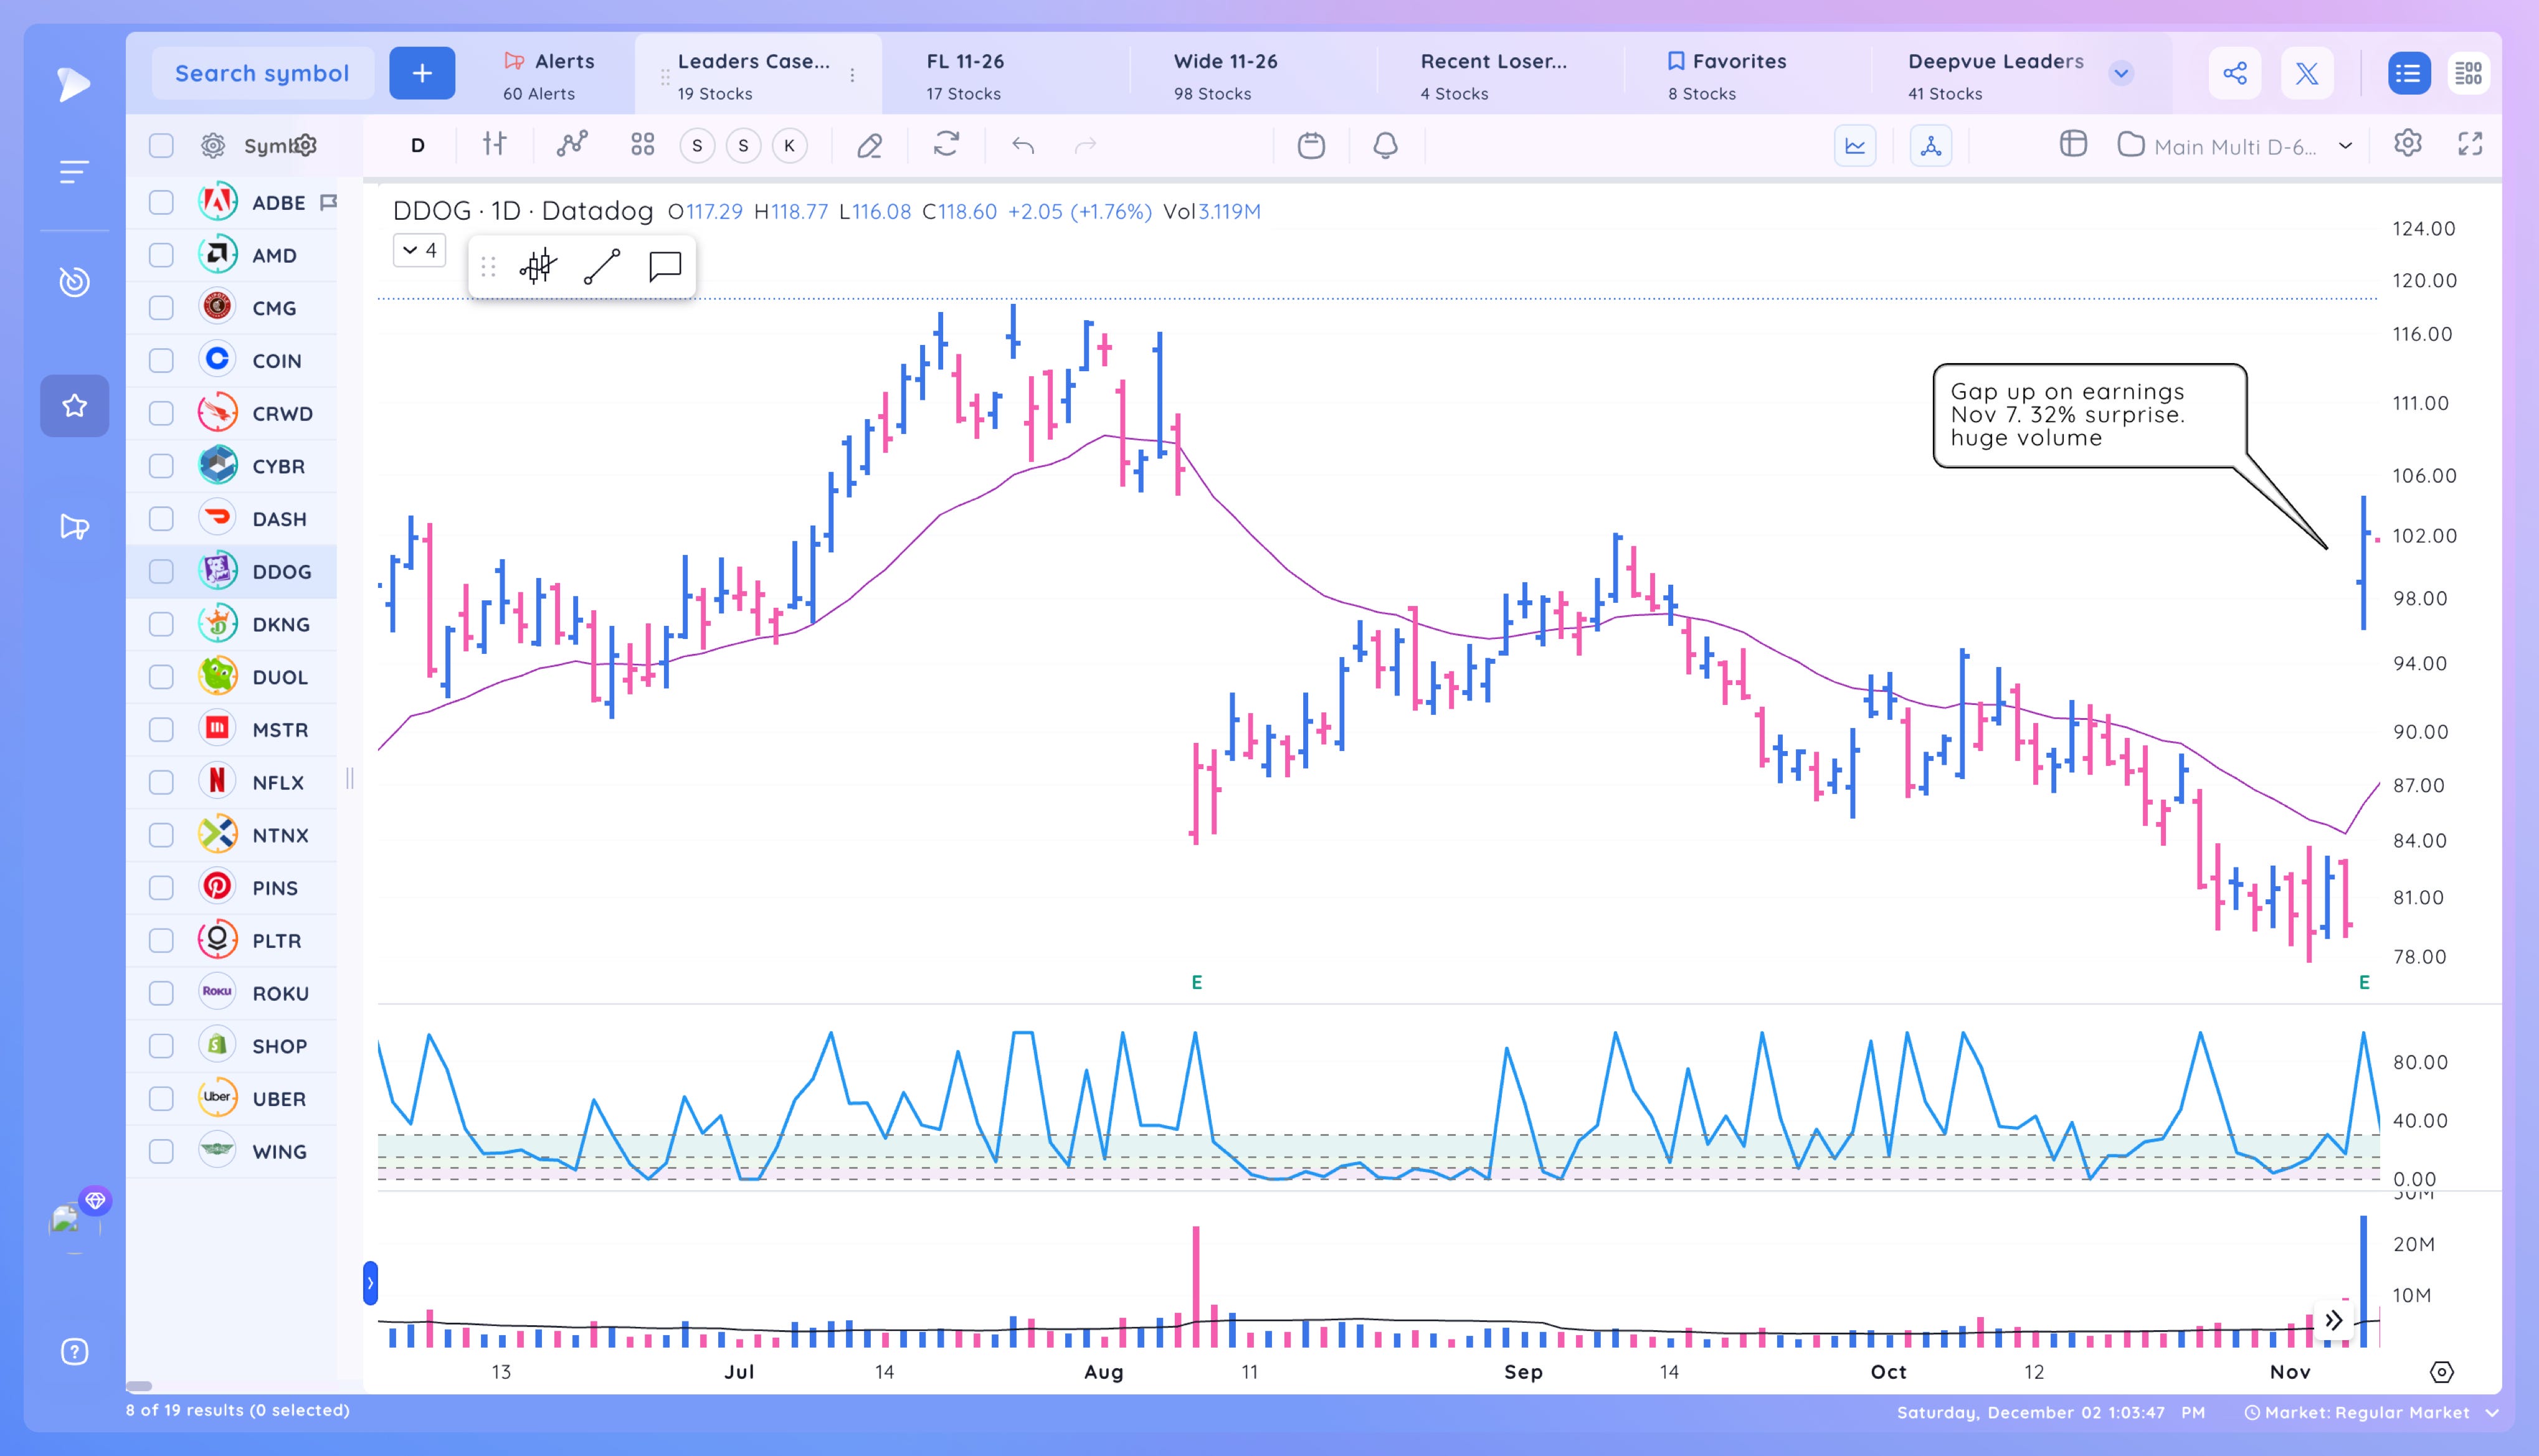Toggle the line chart overlay button
The height and width of the screenshot is (1456, 2539).
(x=1855, y=146)
